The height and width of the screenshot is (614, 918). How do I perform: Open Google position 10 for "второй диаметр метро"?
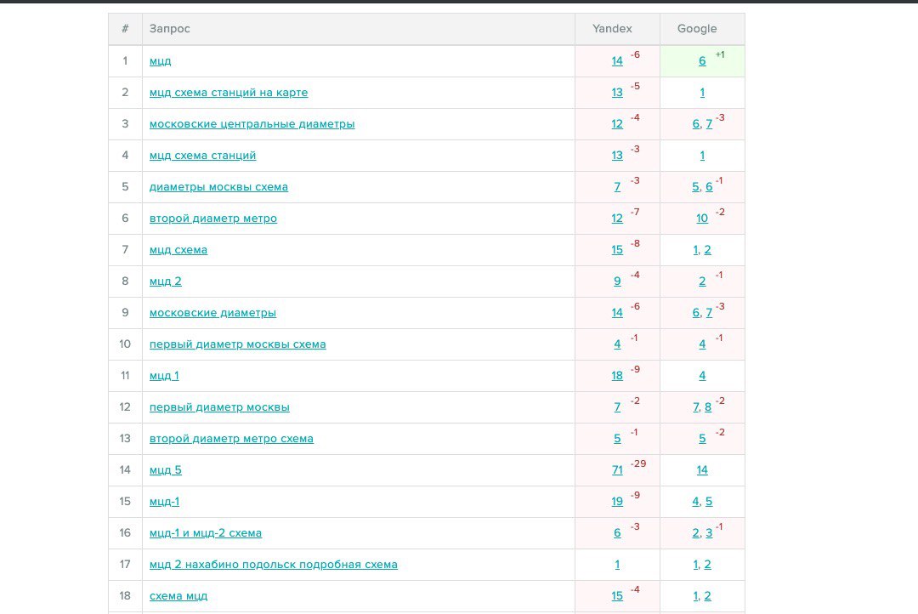(x=702, y=219)
